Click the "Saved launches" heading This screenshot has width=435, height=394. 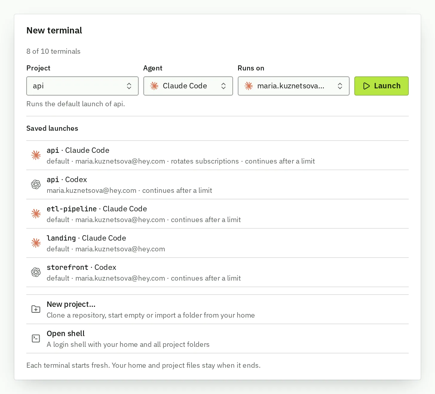pos(52,128)
